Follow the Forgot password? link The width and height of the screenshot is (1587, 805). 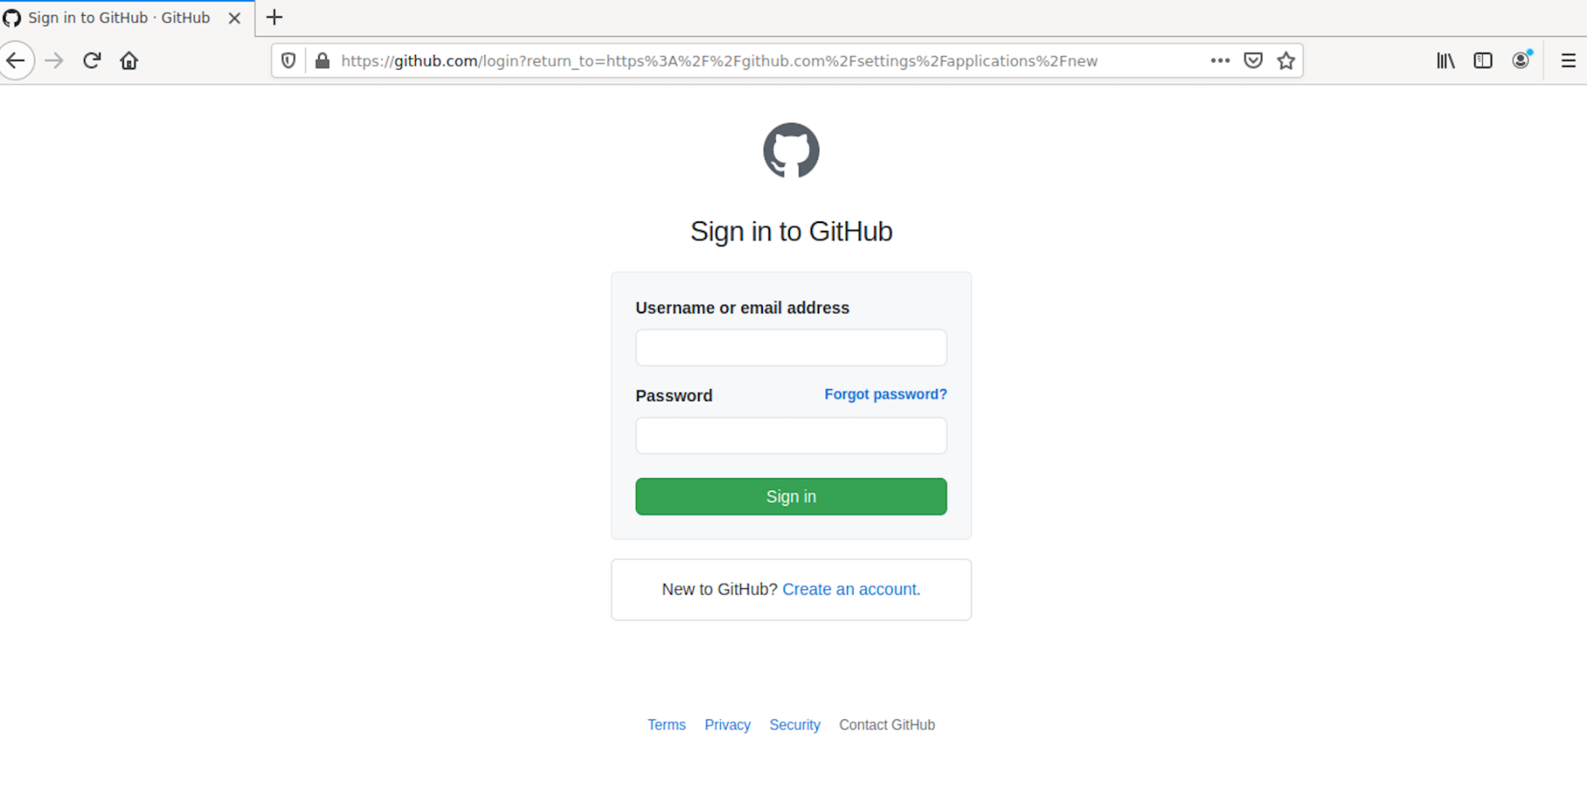(x=885, y=395)
